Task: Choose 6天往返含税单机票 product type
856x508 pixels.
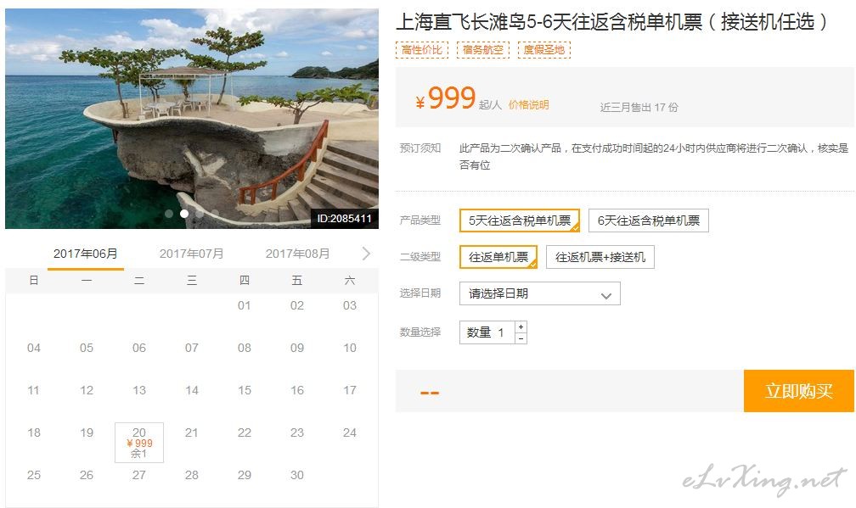Action: coord(649,221)
